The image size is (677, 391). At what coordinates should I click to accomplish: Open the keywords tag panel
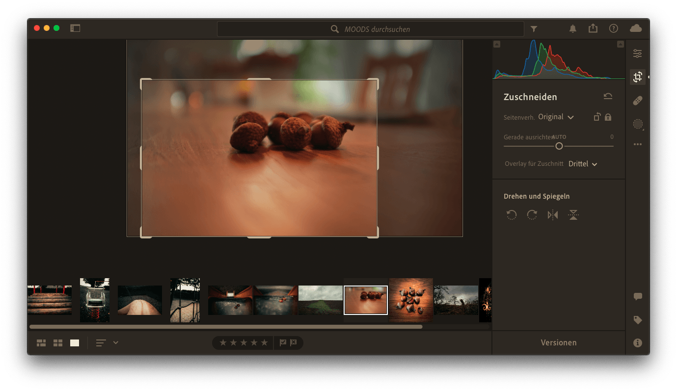(x=637, y=320)
